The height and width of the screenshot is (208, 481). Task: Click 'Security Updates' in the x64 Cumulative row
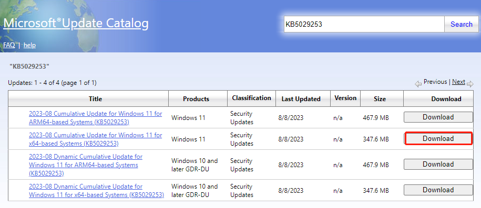click(x=242, y=139)
